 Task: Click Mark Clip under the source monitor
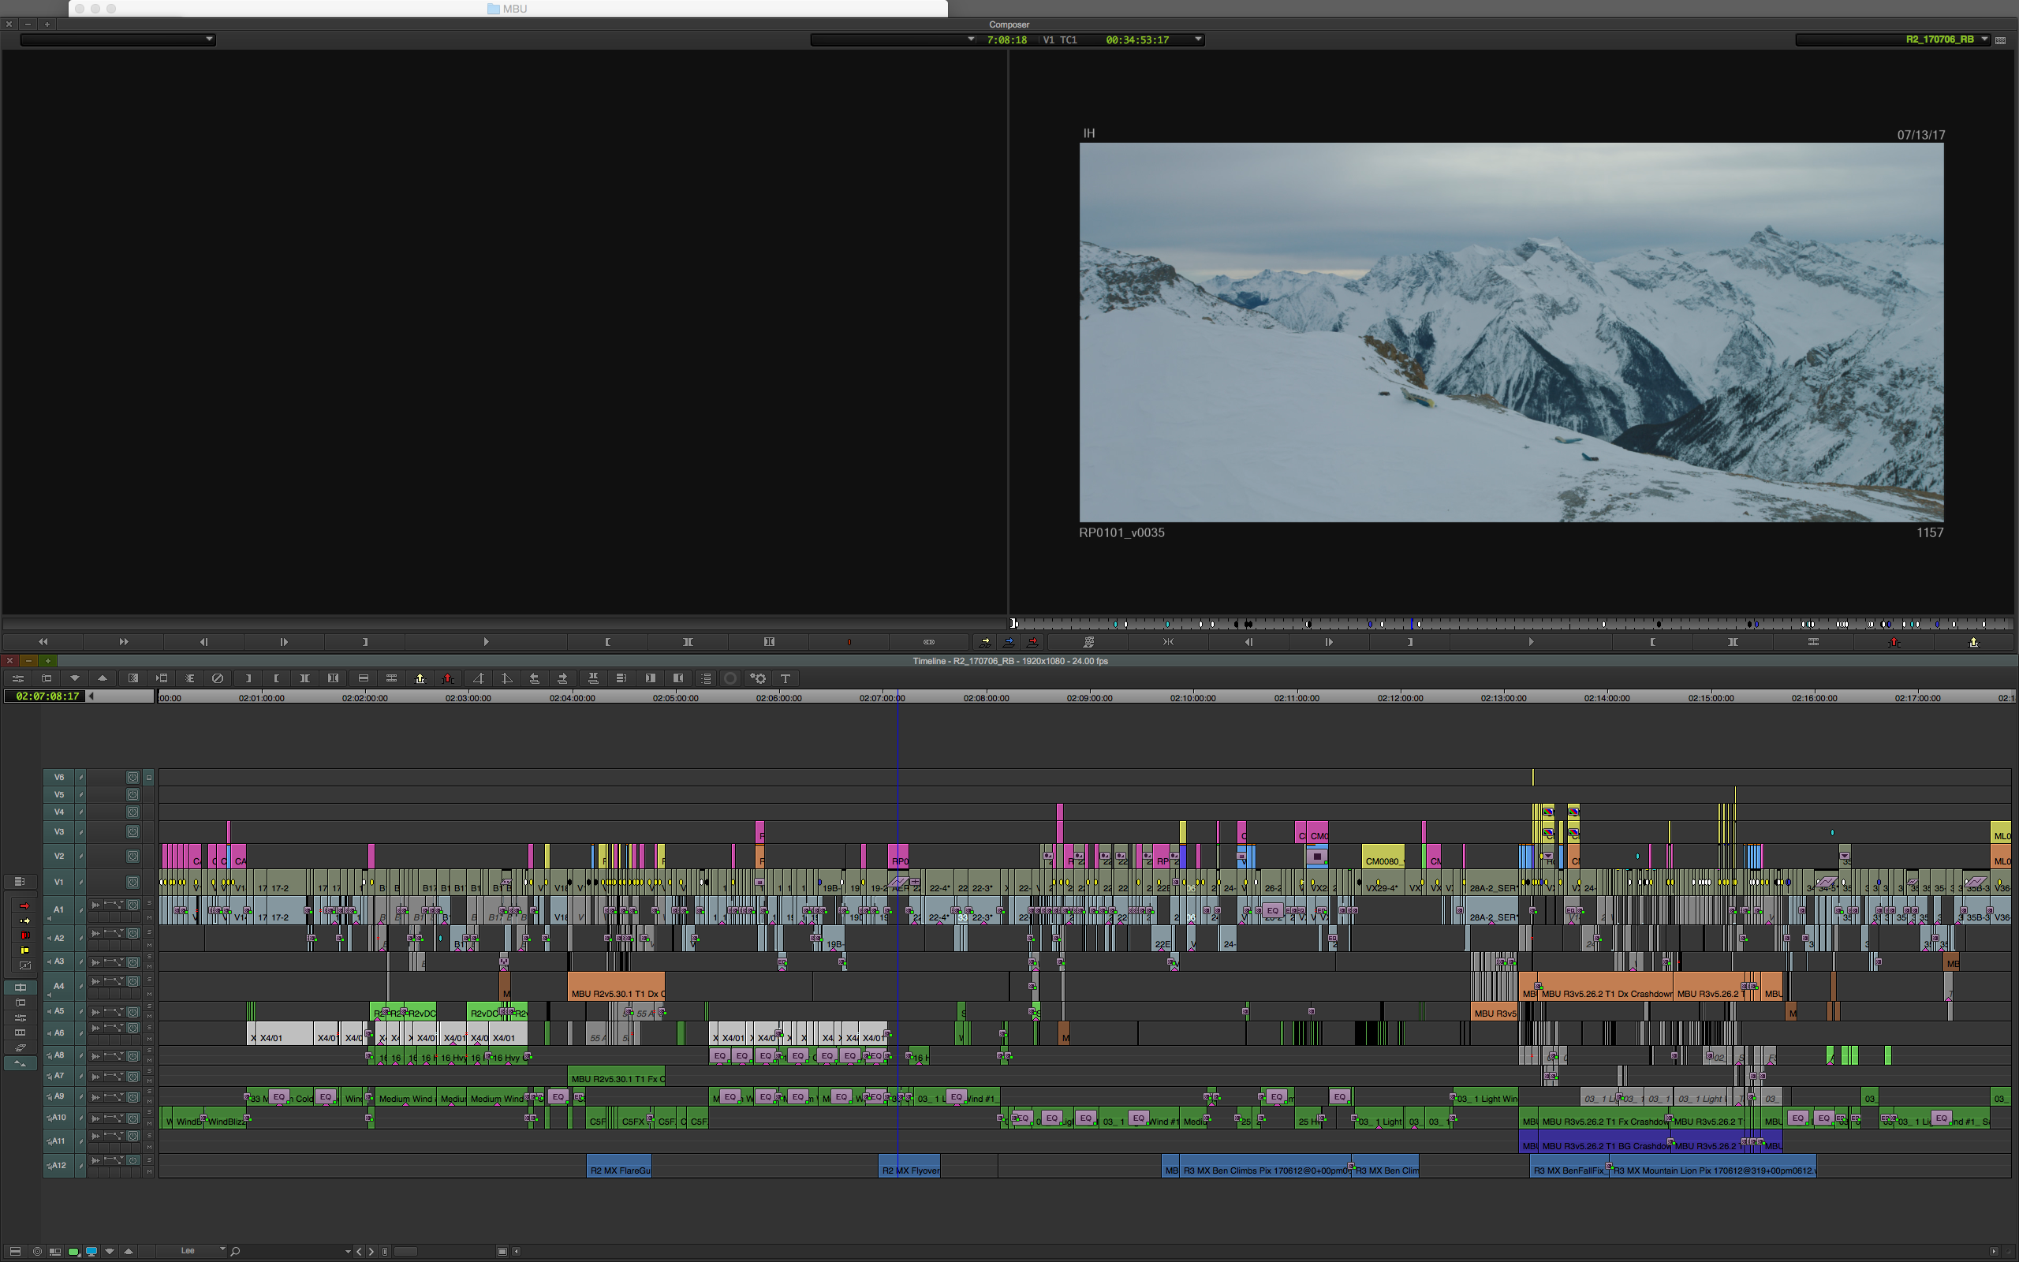[x=689, y=642]
